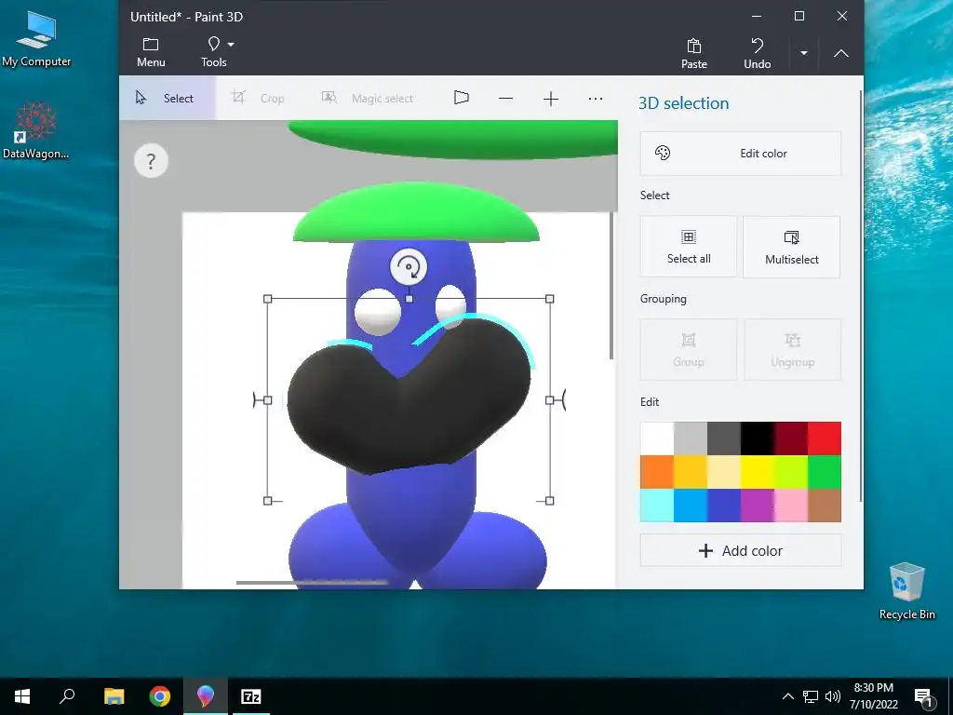Click the side panel scrollbar

[861, 296]
